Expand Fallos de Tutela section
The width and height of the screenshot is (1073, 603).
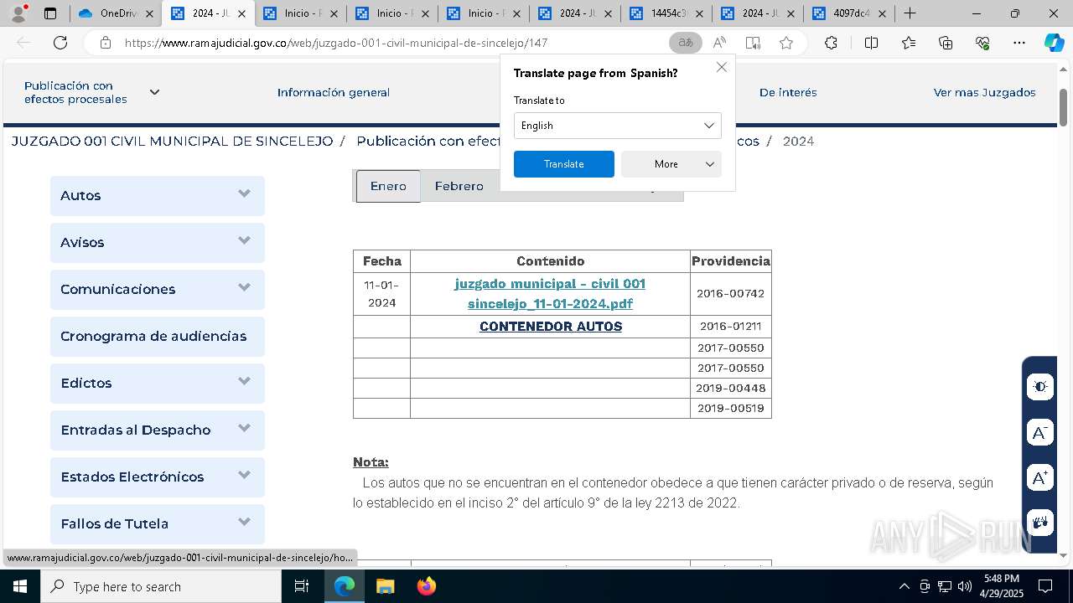(158, 523)
